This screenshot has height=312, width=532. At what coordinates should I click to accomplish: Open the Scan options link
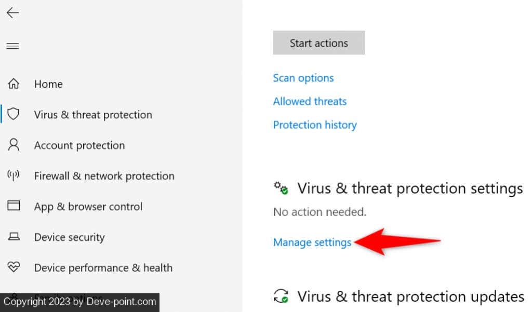(303, 78)
